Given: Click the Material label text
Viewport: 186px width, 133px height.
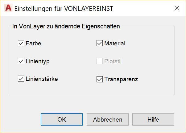Looking at the screenshot, I should (115, 43).
